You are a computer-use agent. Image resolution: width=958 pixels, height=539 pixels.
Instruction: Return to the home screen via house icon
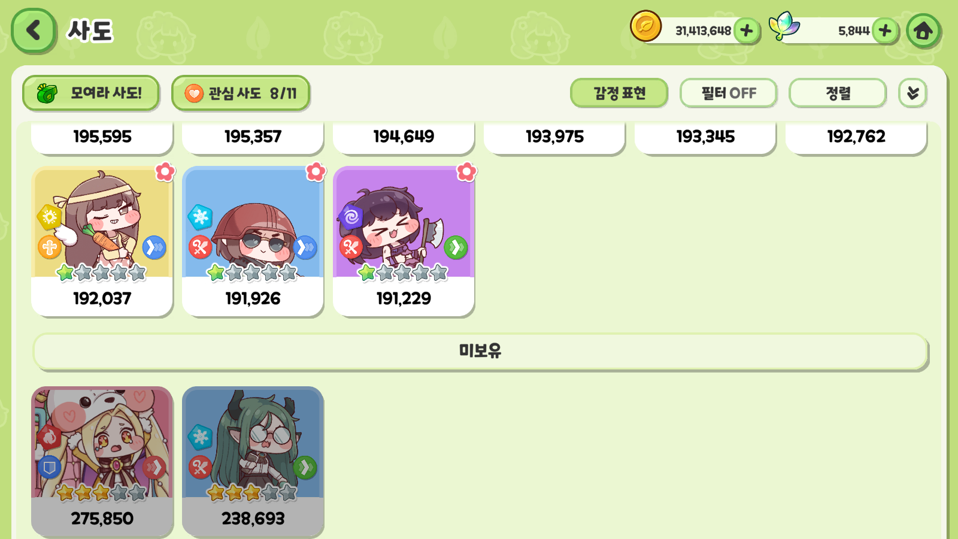(x=923, y=31)
